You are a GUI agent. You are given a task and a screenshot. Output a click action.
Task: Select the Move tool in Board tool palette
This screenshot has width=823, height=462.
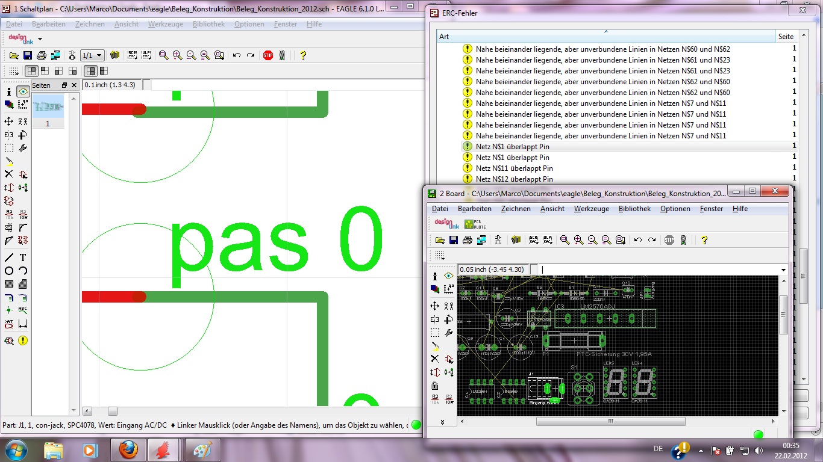click(435, 306)
